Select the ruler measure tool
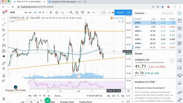 point(4,63)
